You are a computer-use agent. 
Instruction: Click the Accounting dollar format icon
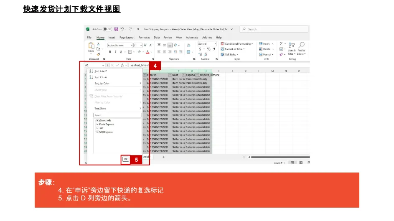(200, 49)
